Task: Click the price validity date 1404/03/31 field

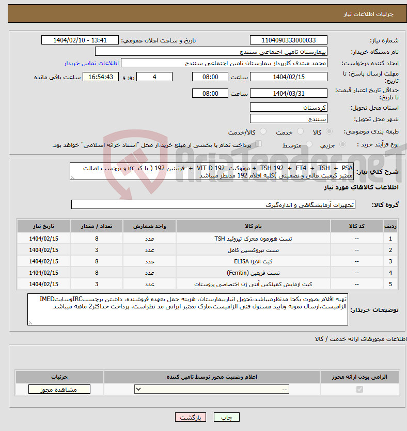Action: pyautogui.click(x=288, y=93)
